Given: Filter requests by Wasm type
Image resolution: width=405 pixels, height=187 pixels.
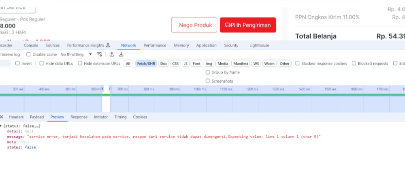Looking at the screenshot, I should [x=269, y=63].
